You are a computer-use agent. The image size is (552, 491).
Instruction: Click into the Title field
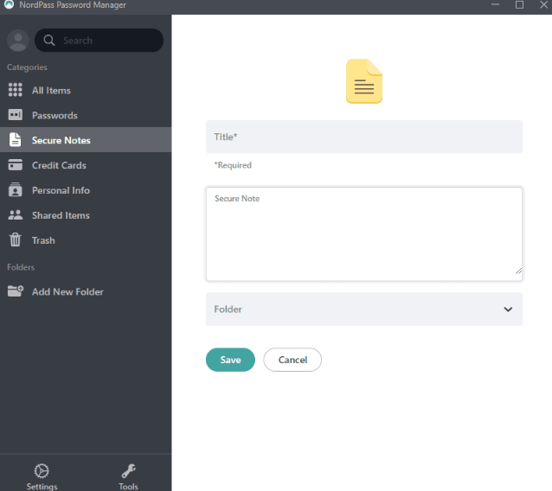pyautogui.click(x=364, y=137)
